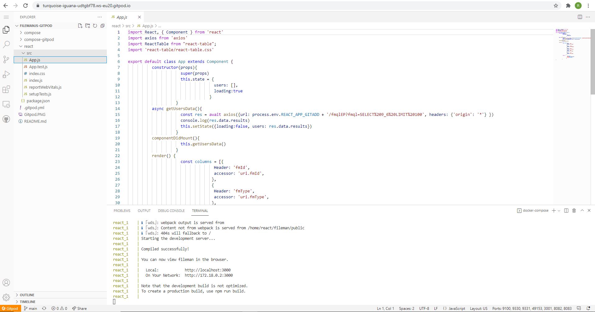The width and height of the screenshot is (595, 312).
Task: Collapse all folders in explorer
Action: 102,26
